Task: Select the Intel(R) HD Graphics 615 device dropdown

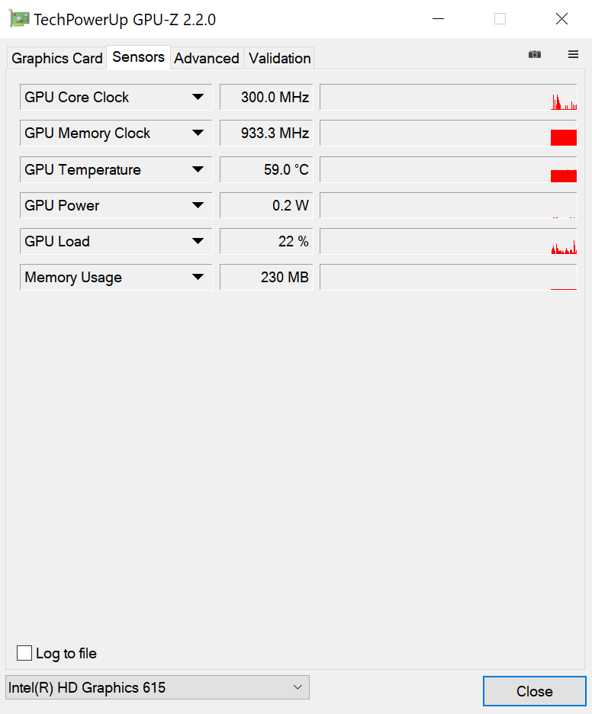Action: [157, 687]
